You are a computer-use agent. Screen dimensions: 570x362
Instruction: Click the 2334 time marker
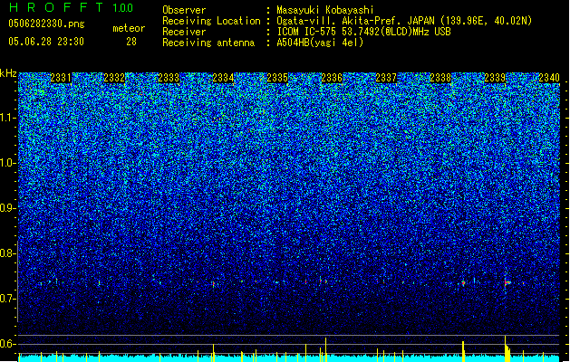223,78
